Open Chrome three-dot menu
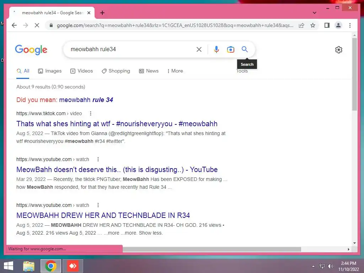The height and width of the screenshot is (273, 364). click(350, 25)
